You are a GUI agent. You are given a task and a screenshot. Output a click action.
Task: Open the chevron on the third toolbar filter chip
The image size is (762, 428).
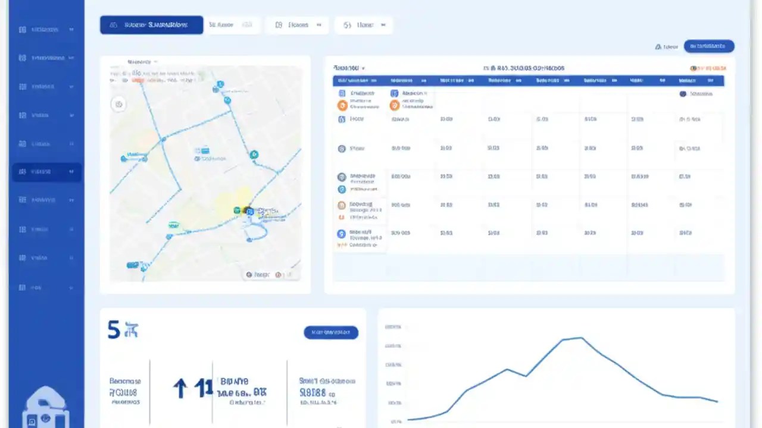(318, 25)
